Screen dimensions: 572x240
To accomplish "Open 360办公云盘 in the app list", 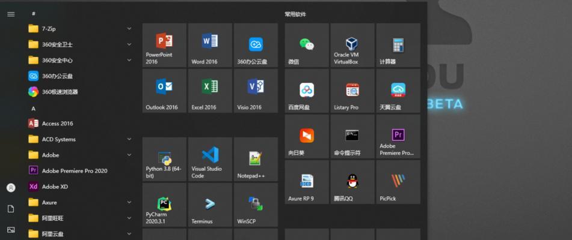I will pos(80,76).
